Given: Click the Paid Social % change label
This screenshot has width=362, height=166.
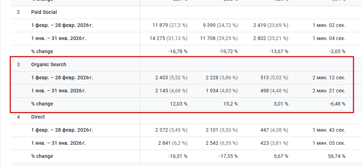Looking at the screenshot, I should (42, 51).
